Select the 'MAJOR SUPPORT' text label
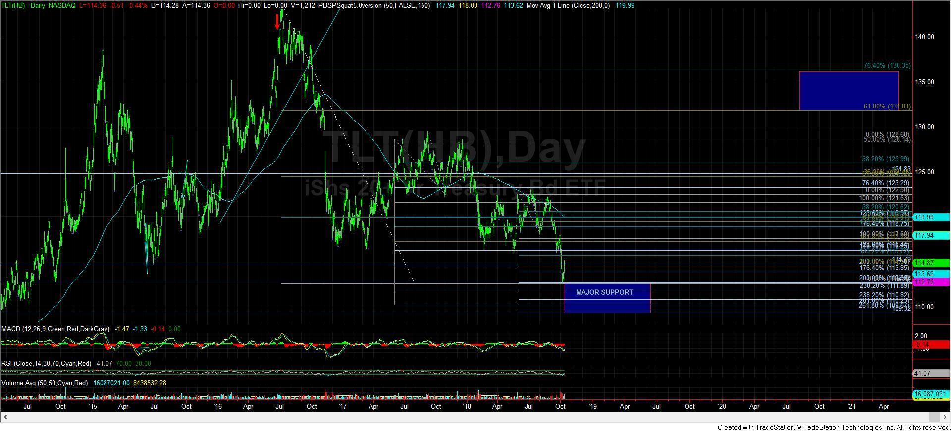 click(x=604, y=292)
